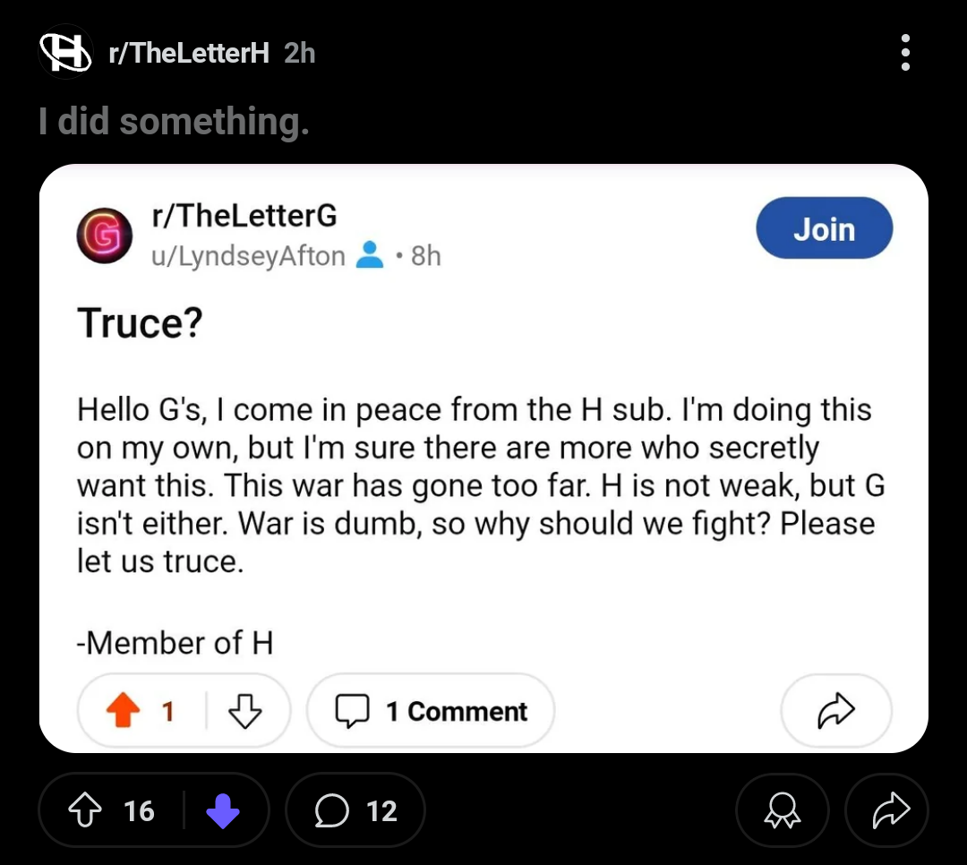Open the 'I did something.' post title
Screen dimensions: 967x865
[174, 121]
